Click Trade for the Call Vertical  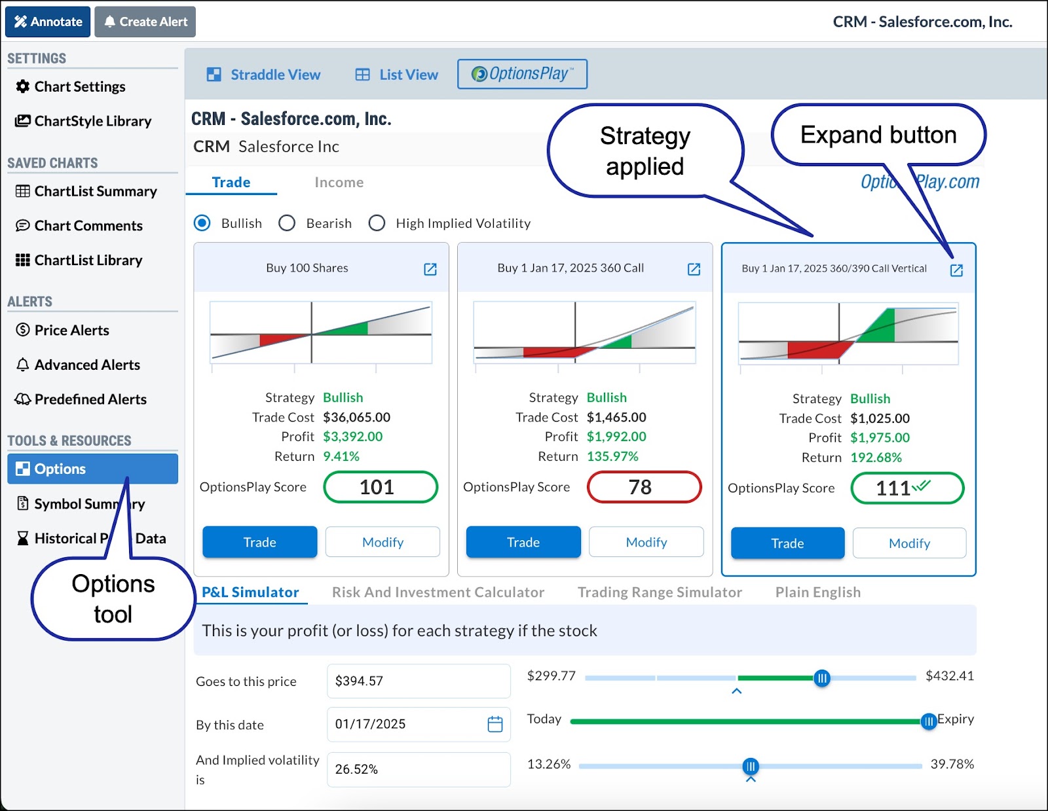click(787, 543)
